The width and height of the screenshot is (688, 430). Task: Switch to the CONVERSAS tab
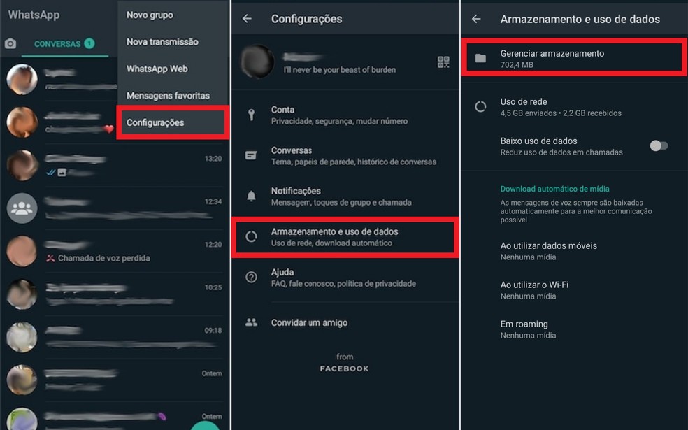(x=57, y=44)
